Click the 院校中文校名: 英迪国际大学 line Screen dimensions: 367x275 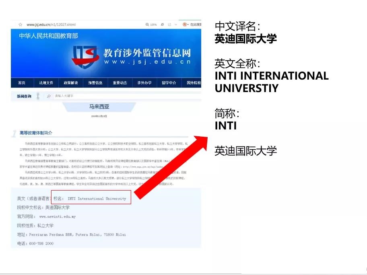[x=43, y=207]
